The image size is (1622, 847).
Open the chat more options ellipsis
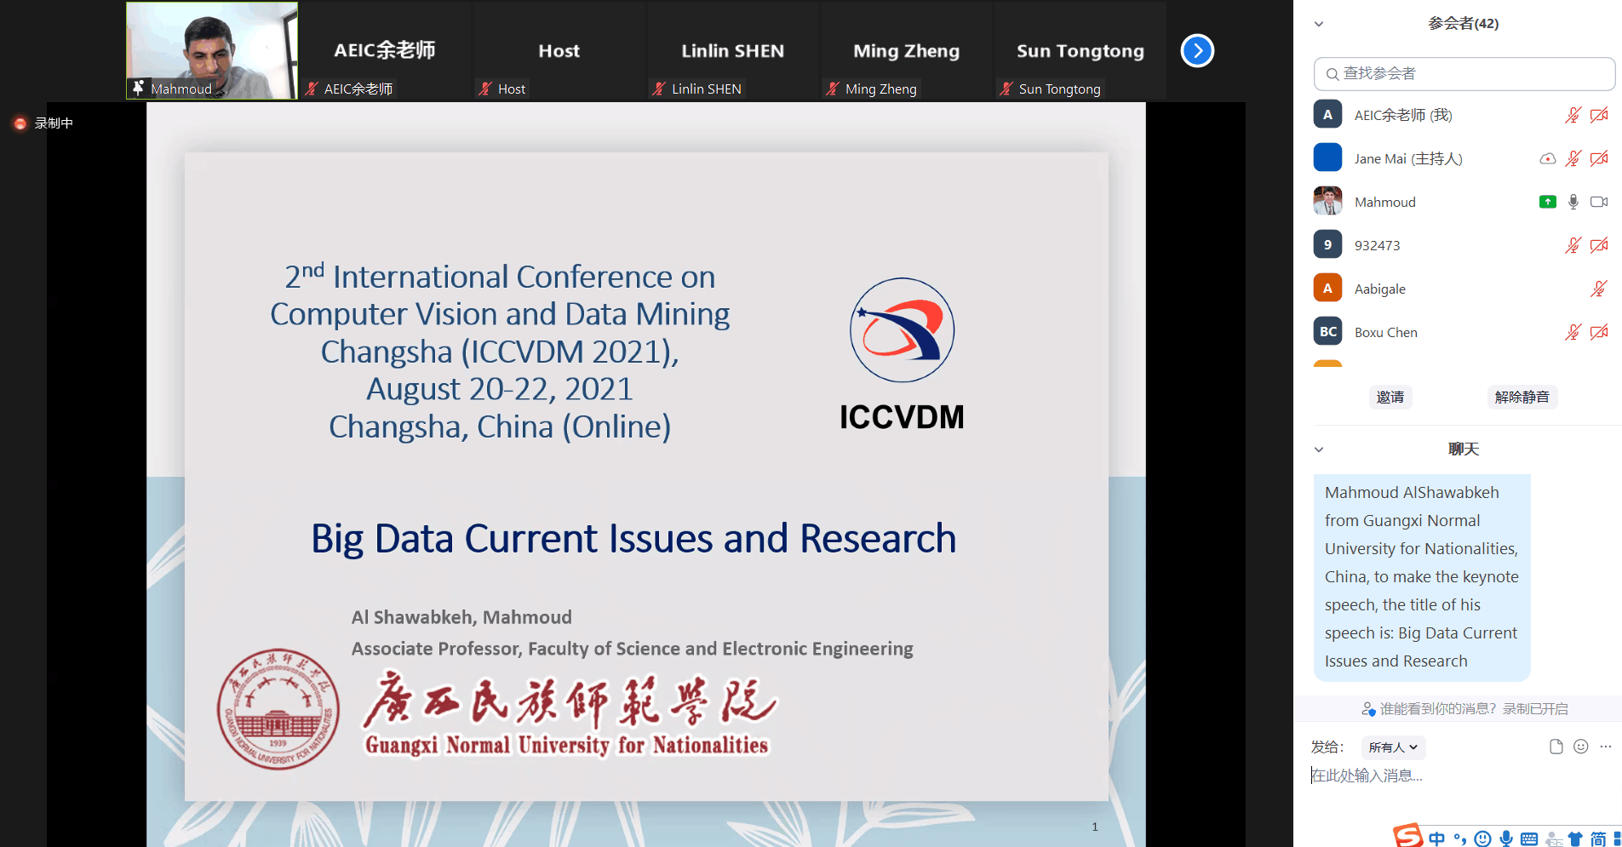(x=1605, y=747)
